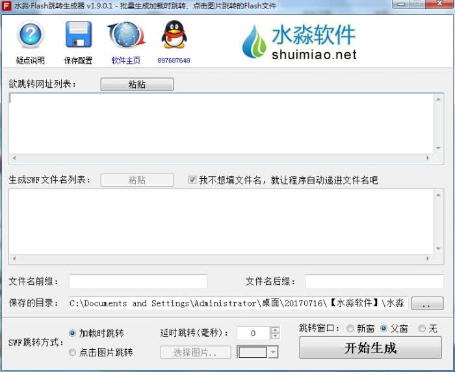
Task: Increase 延时跳转 value with up arrow
Action: point(275,330)
